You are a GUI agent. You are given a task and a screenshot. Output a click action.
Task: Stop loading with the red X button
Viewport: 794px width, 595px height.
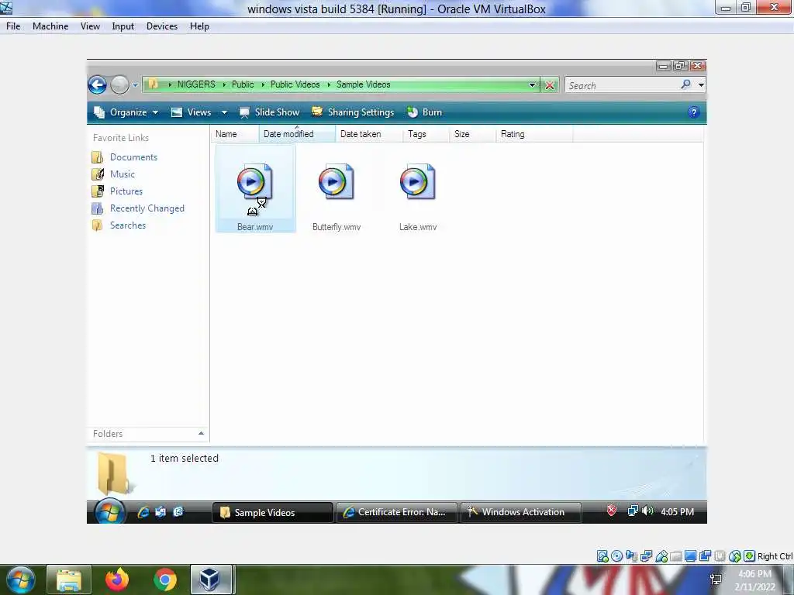(x=550, y=85)
